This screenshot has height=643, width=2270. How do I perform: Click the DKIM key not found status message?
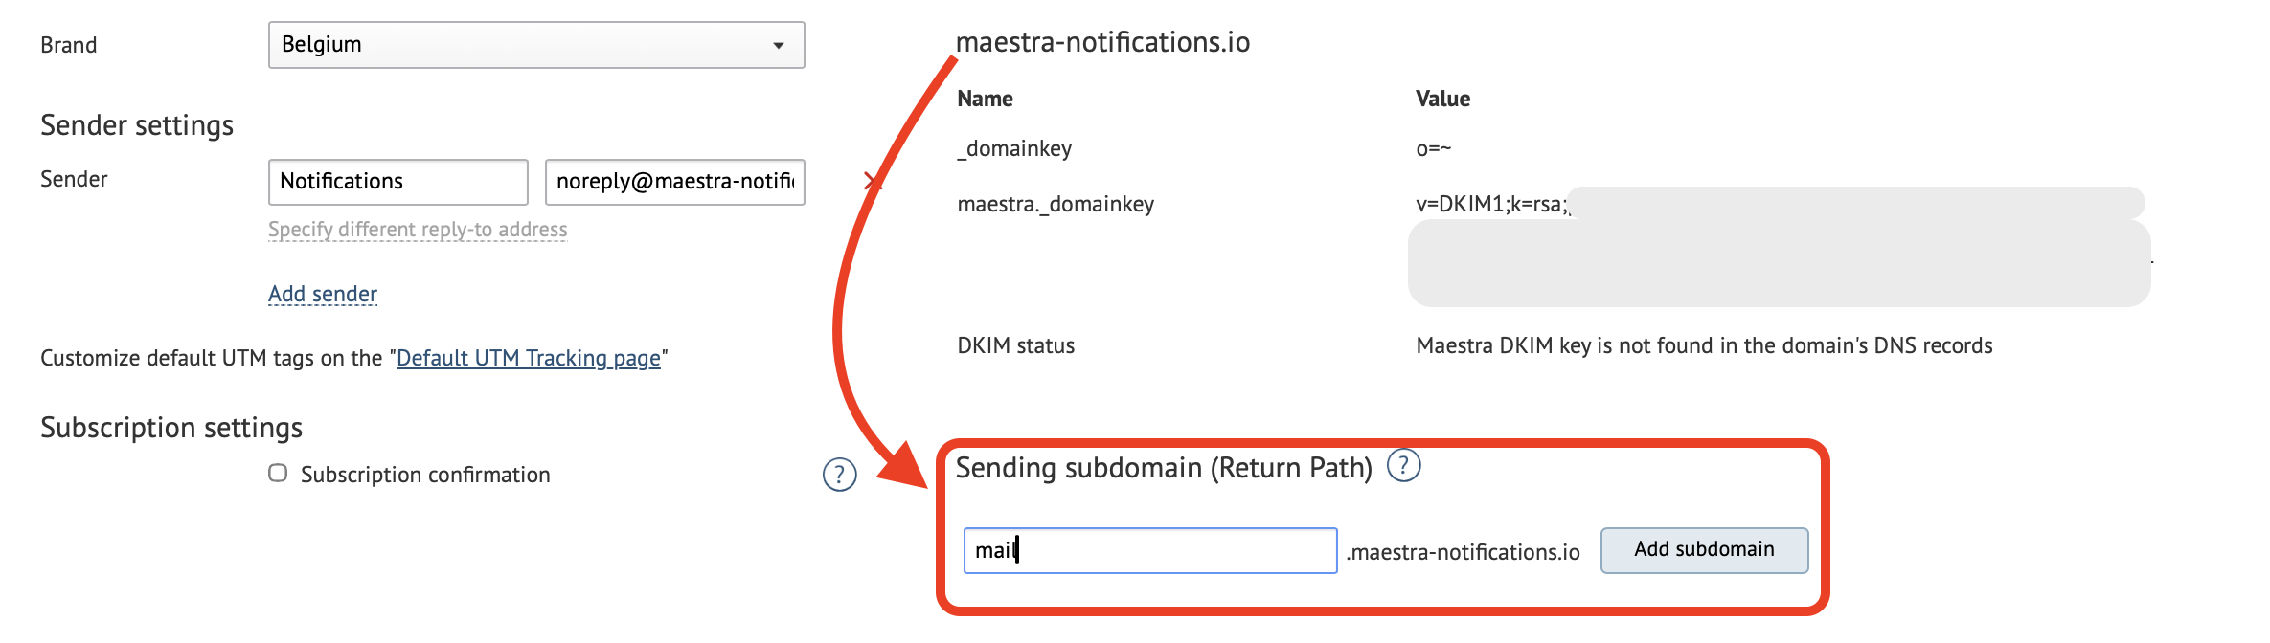(x=1704, y=345)
